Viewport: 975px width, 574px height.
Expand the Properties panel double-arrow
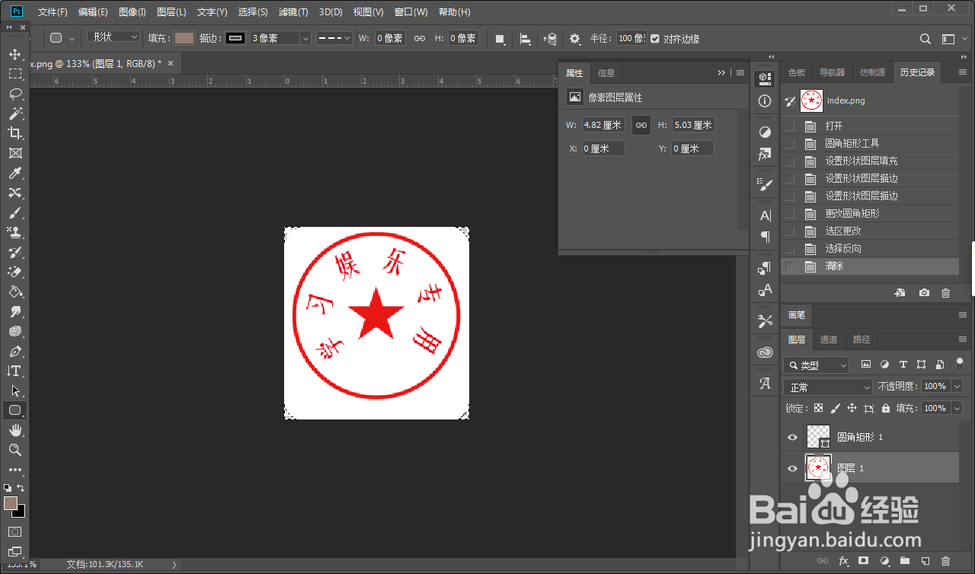[721, 73]
